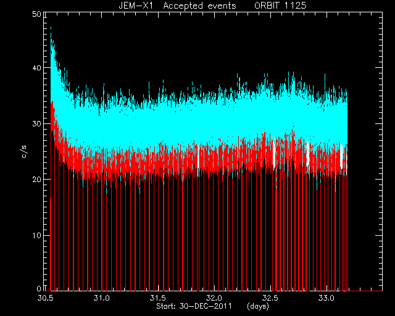This screenshot has height=316, width=395.
Task: Click the 'ORBIT 1125' title text
Action: point(280,6)
